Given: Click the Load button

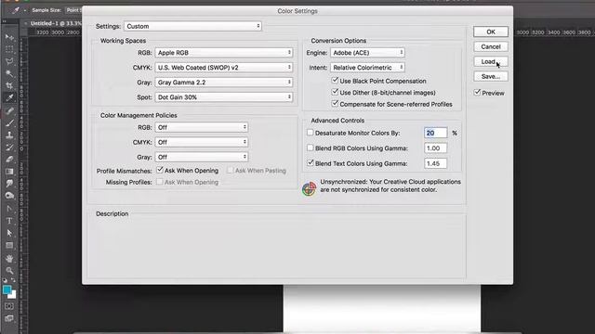Looking at the screenshot, I should click(491, 61).
